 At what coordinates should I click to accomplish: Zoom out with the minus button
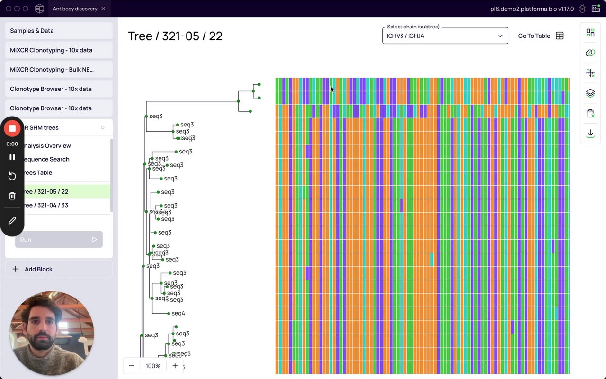click(131, 366)
